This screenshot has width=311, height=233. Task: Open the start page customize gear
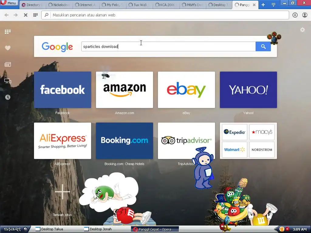point(302,30)
